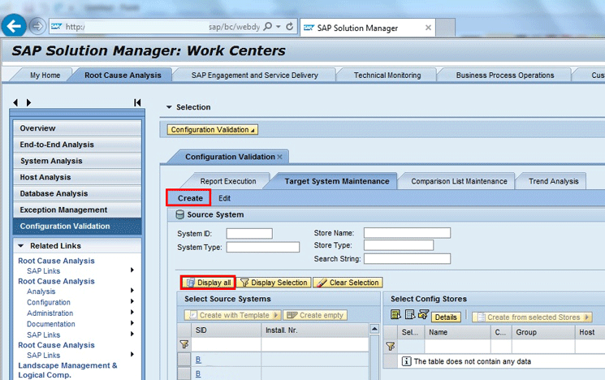Click into the System ID input field
The height and width of the screenshot is (380, 605).
click(249, 233)
